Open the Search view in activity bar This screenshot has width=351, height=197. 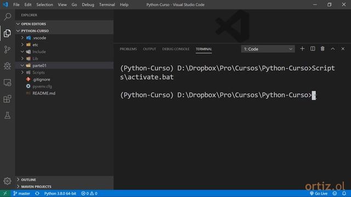point(7,17)
